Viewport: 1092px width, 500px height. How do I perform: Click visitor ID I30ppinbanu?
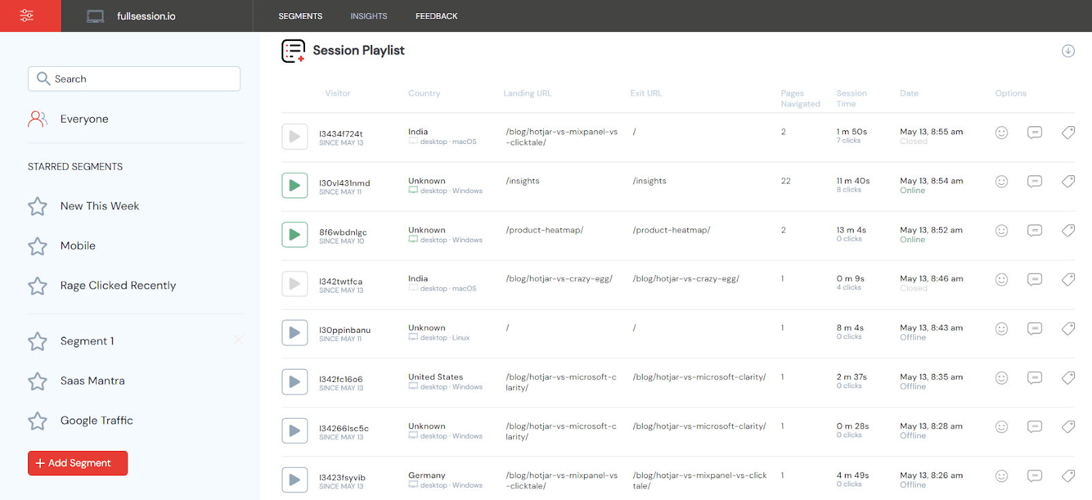pyautogui.click(x=345, y=330)
